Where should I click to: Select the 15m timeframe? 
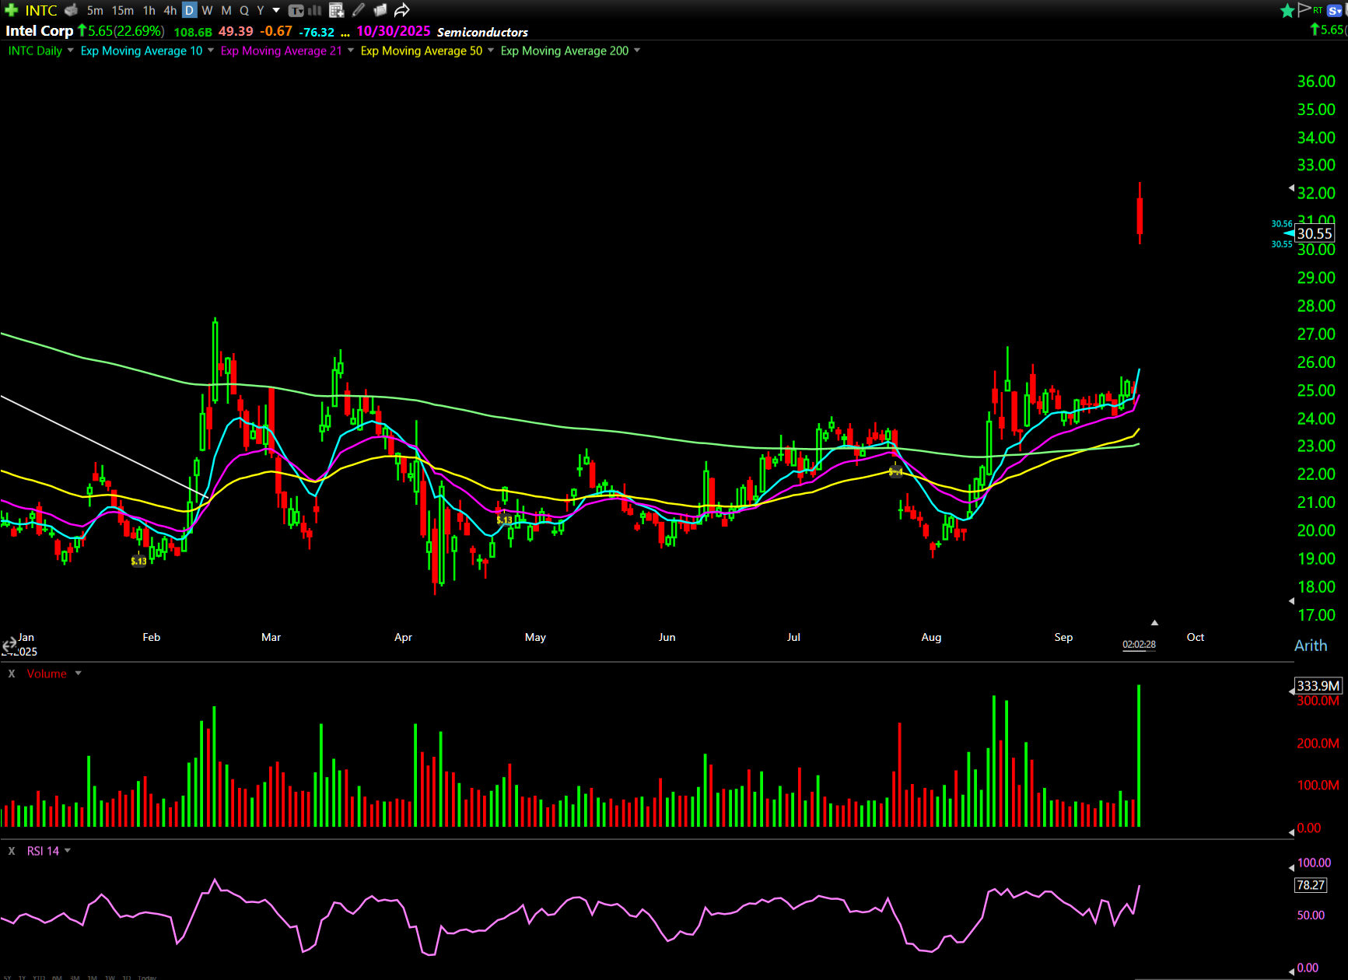click(x=122, y=10)
